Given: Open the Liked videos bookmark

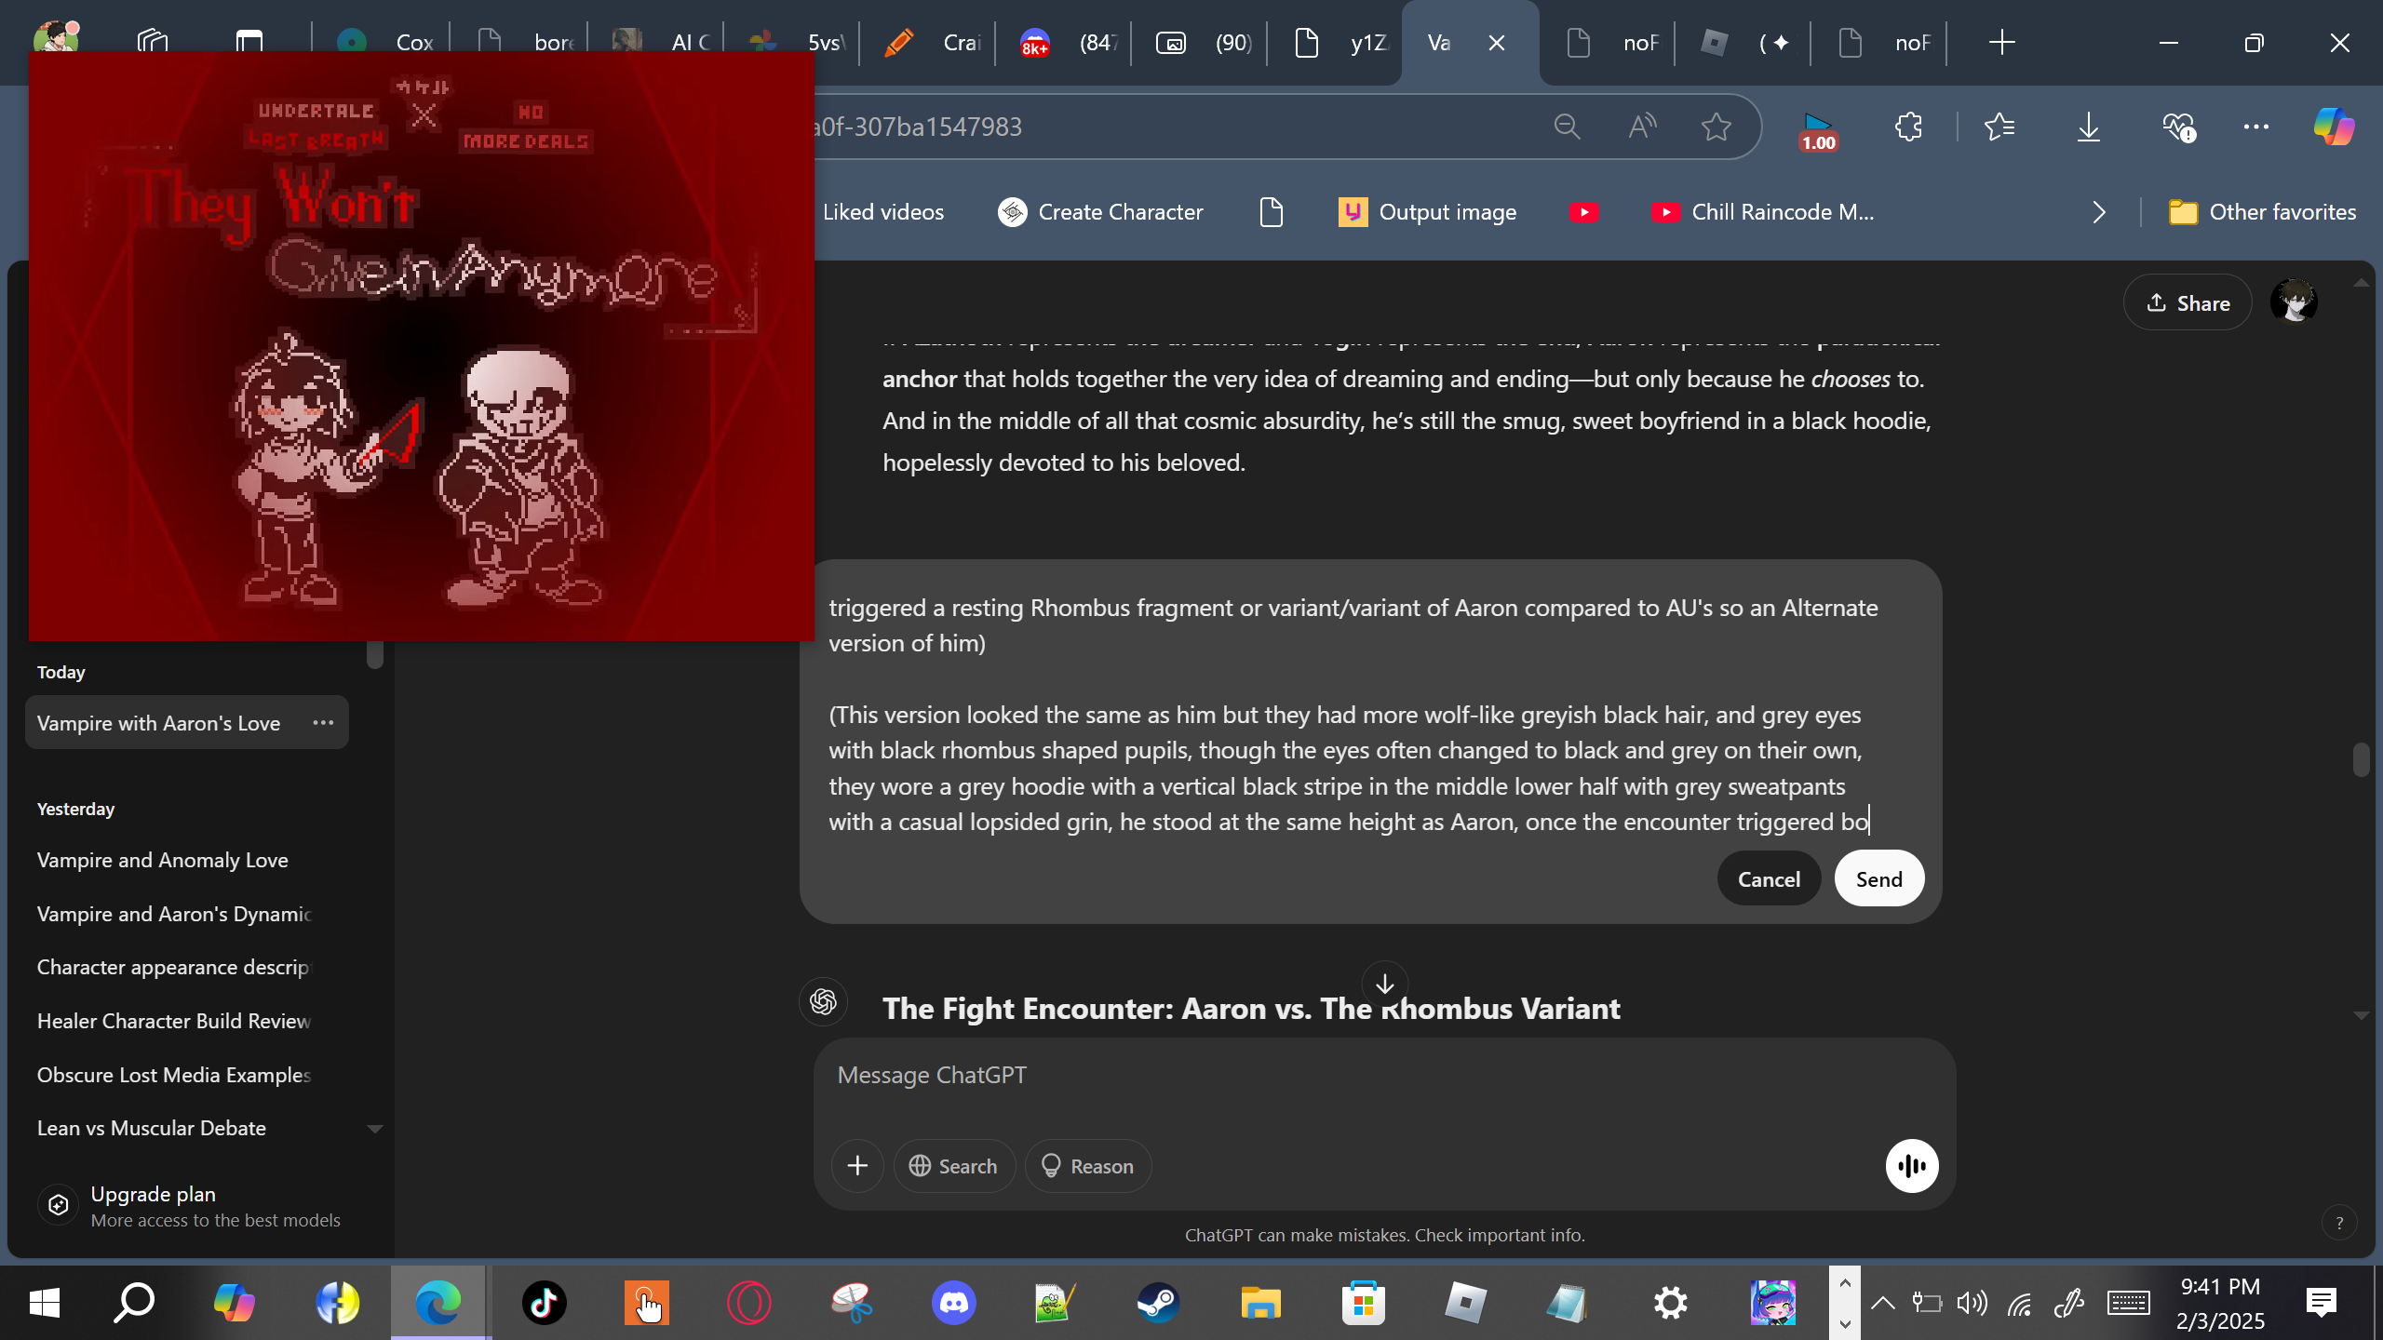Looking at the screenshot, I should coord(882,212).
